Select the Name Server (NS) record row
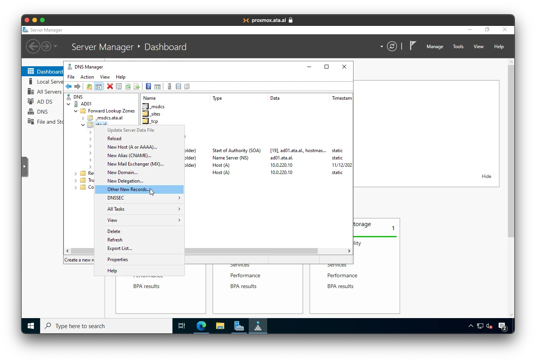The height and width of the screenshot is (362, 536). (230, 158)
